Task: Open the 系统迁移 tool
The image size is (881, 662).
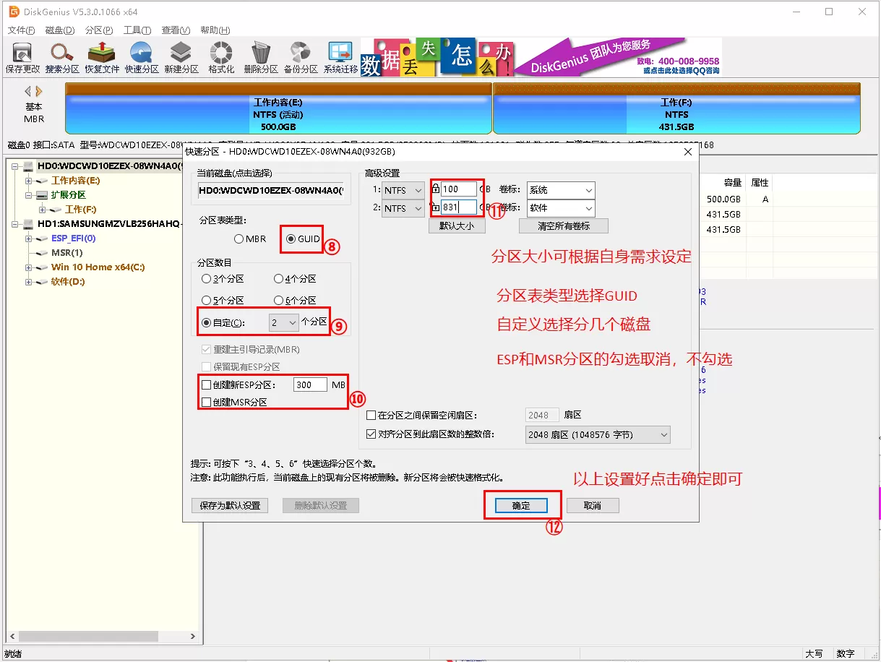Action: (339, 57)
